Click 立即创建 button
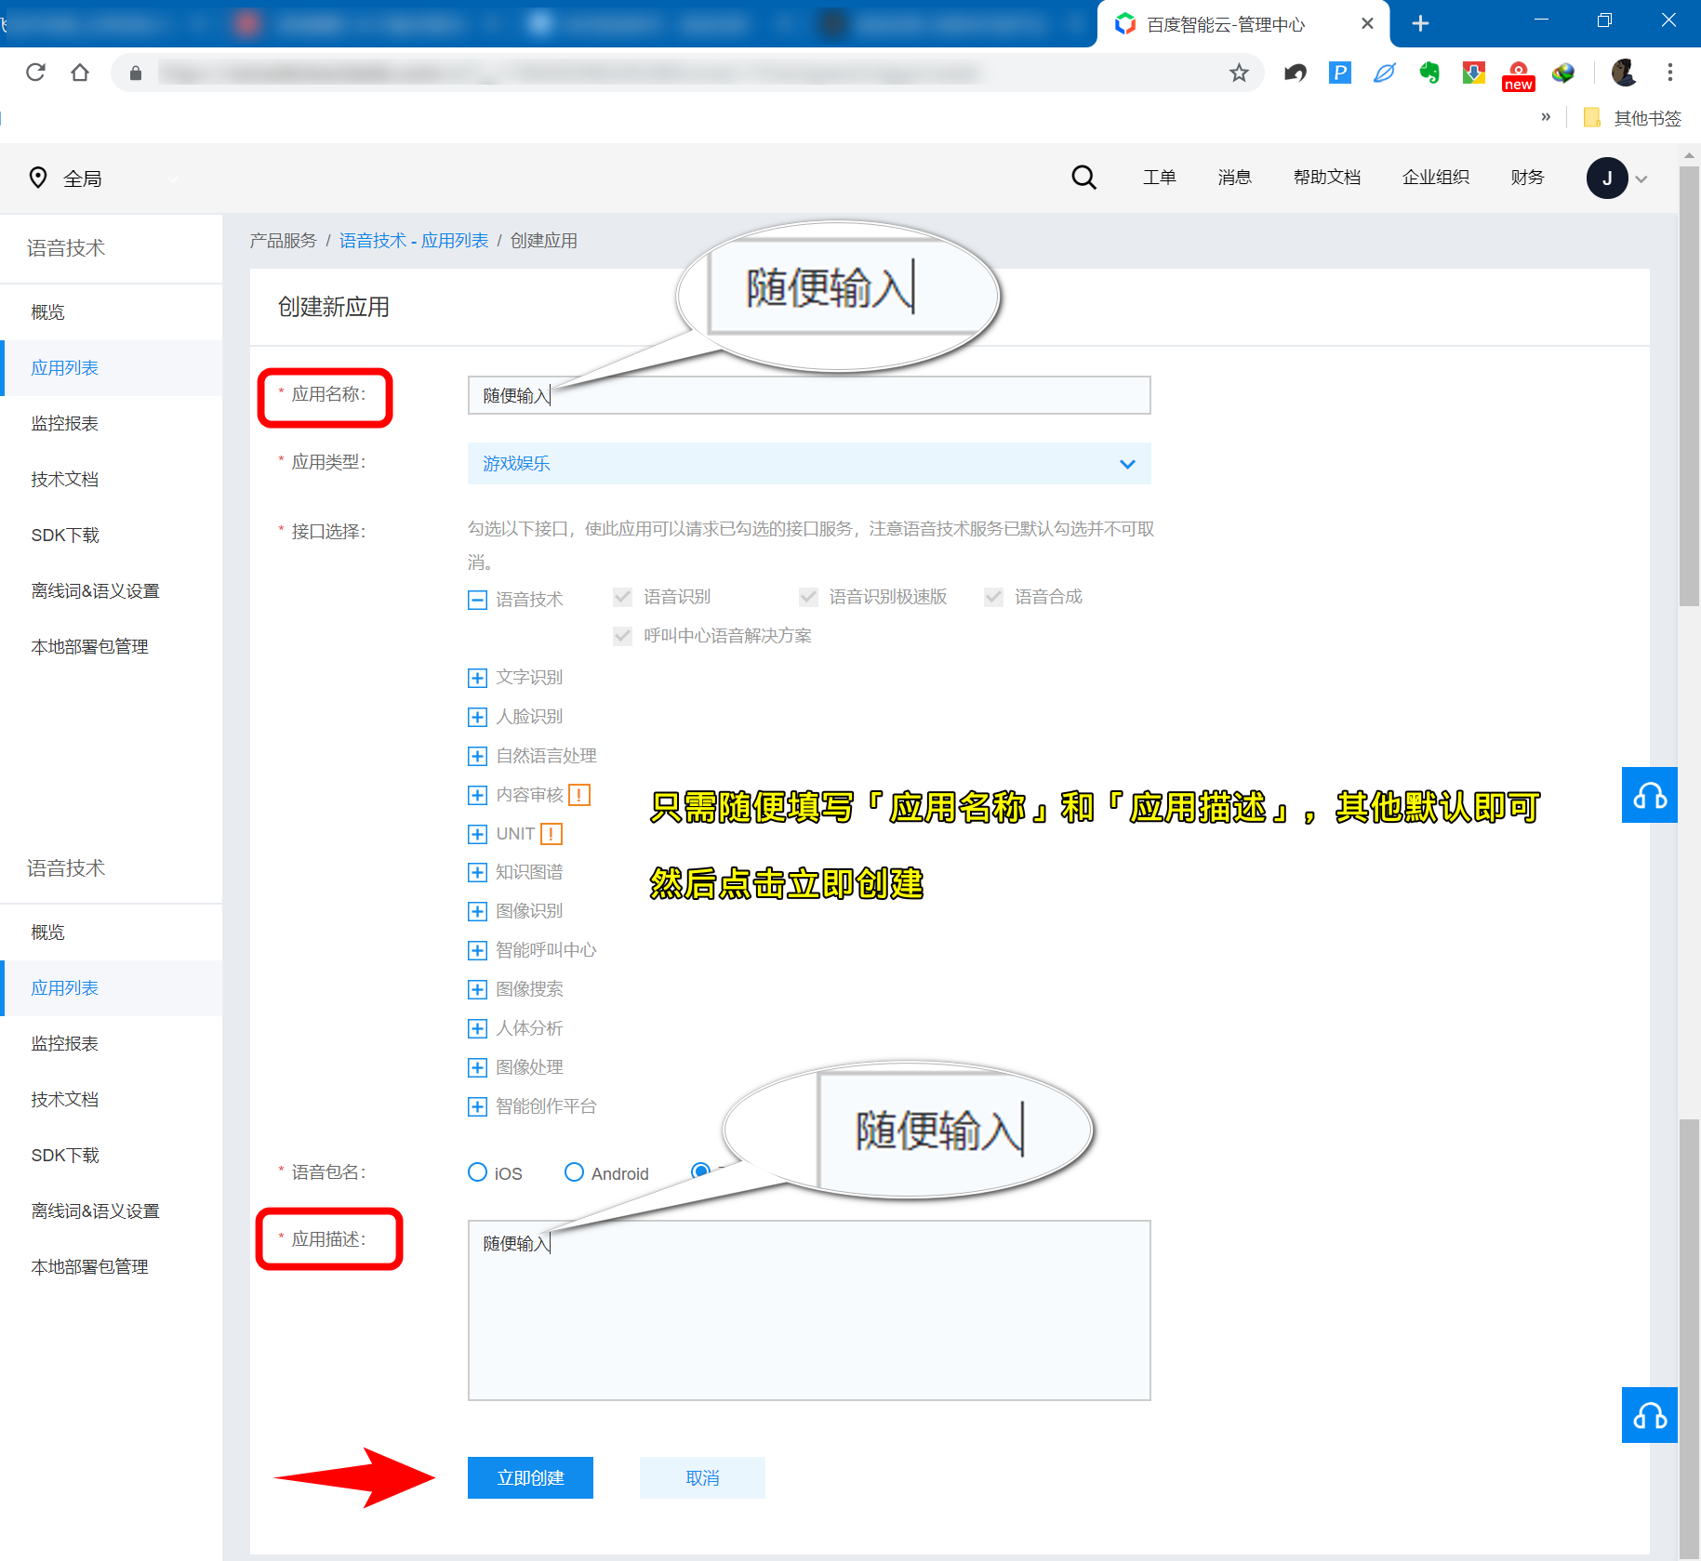Viewport: 1701px width, 1561px height. (x=530, y=1477)
